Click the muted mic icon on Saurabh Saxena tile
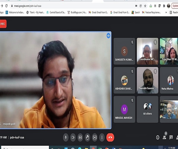178x149 pixels. (x=155, y=71)
